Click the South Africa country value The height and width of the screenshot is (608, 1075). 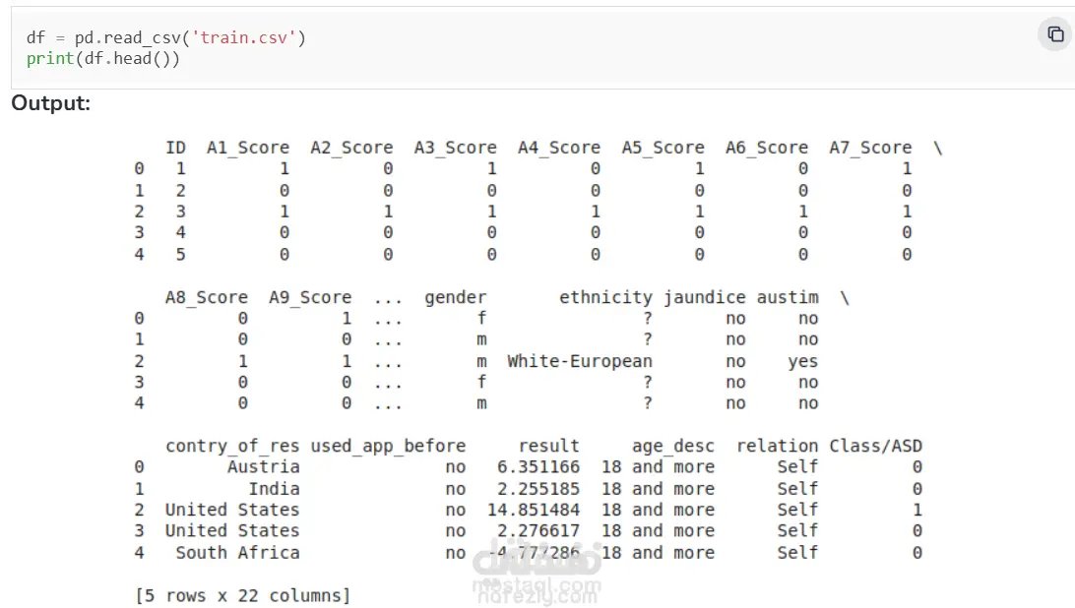click(237, 553)
